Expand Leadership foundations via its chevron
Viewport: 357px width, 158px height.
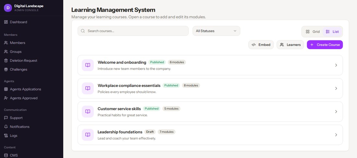pyautogui.click(x=336, y=135)
